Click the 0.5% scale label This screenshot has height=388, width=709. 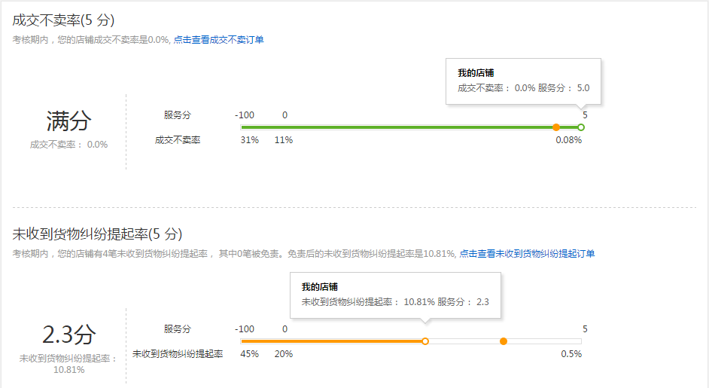[571, 353]
